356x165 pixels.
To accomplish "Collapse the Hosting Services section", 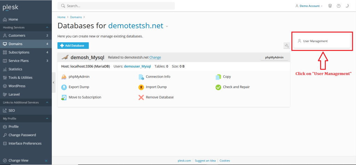I will coord(47,27).
